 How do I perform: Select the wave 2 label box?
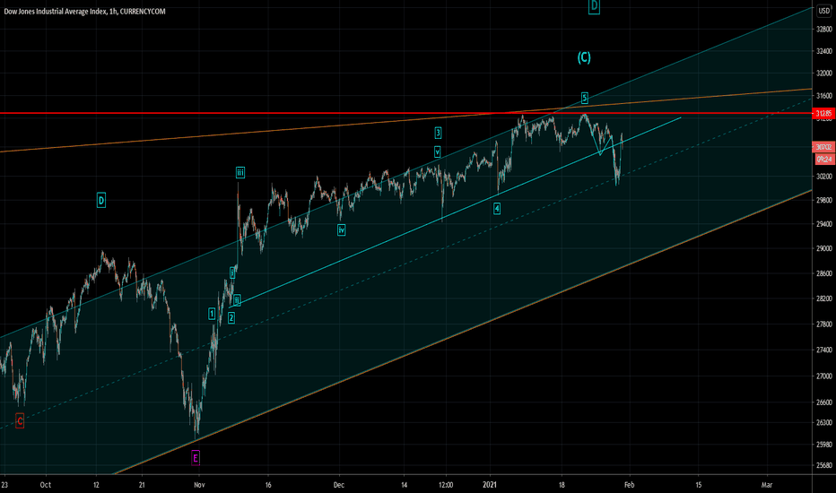pyautogui.click(x=231, y=318)
